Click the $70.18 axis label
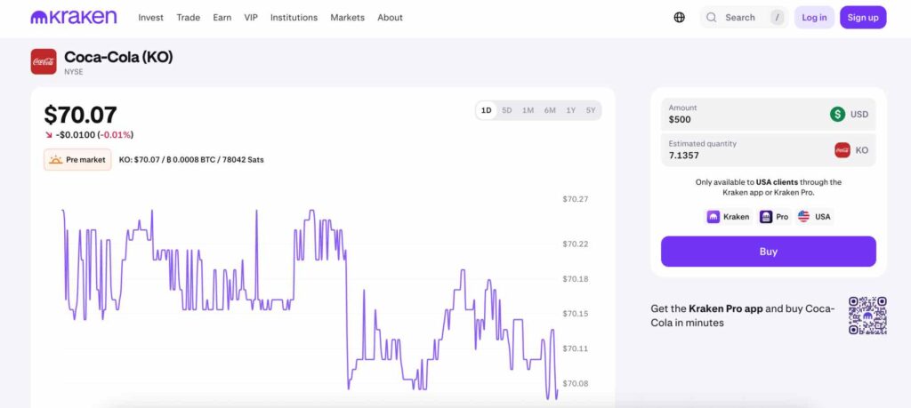The image size is (911, 408). point(576,279)
